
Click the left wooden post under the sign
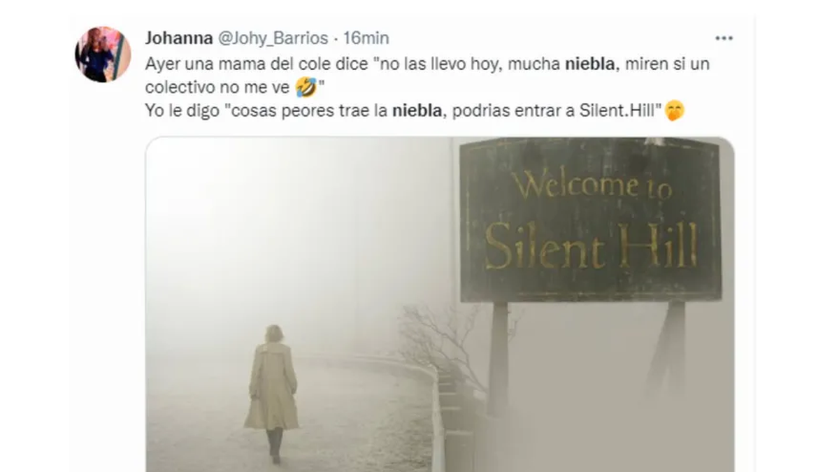click(499, 357)
